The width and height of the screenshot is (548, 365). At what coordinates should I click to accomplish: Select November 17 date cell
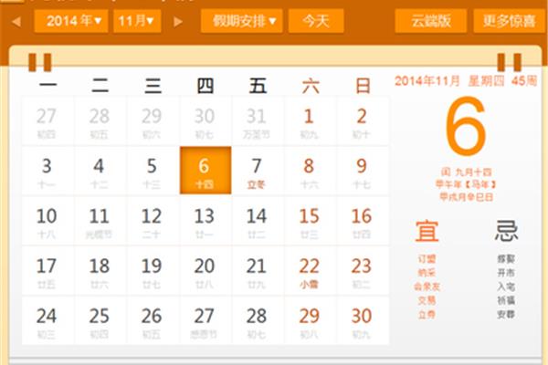tap(47, 271)
